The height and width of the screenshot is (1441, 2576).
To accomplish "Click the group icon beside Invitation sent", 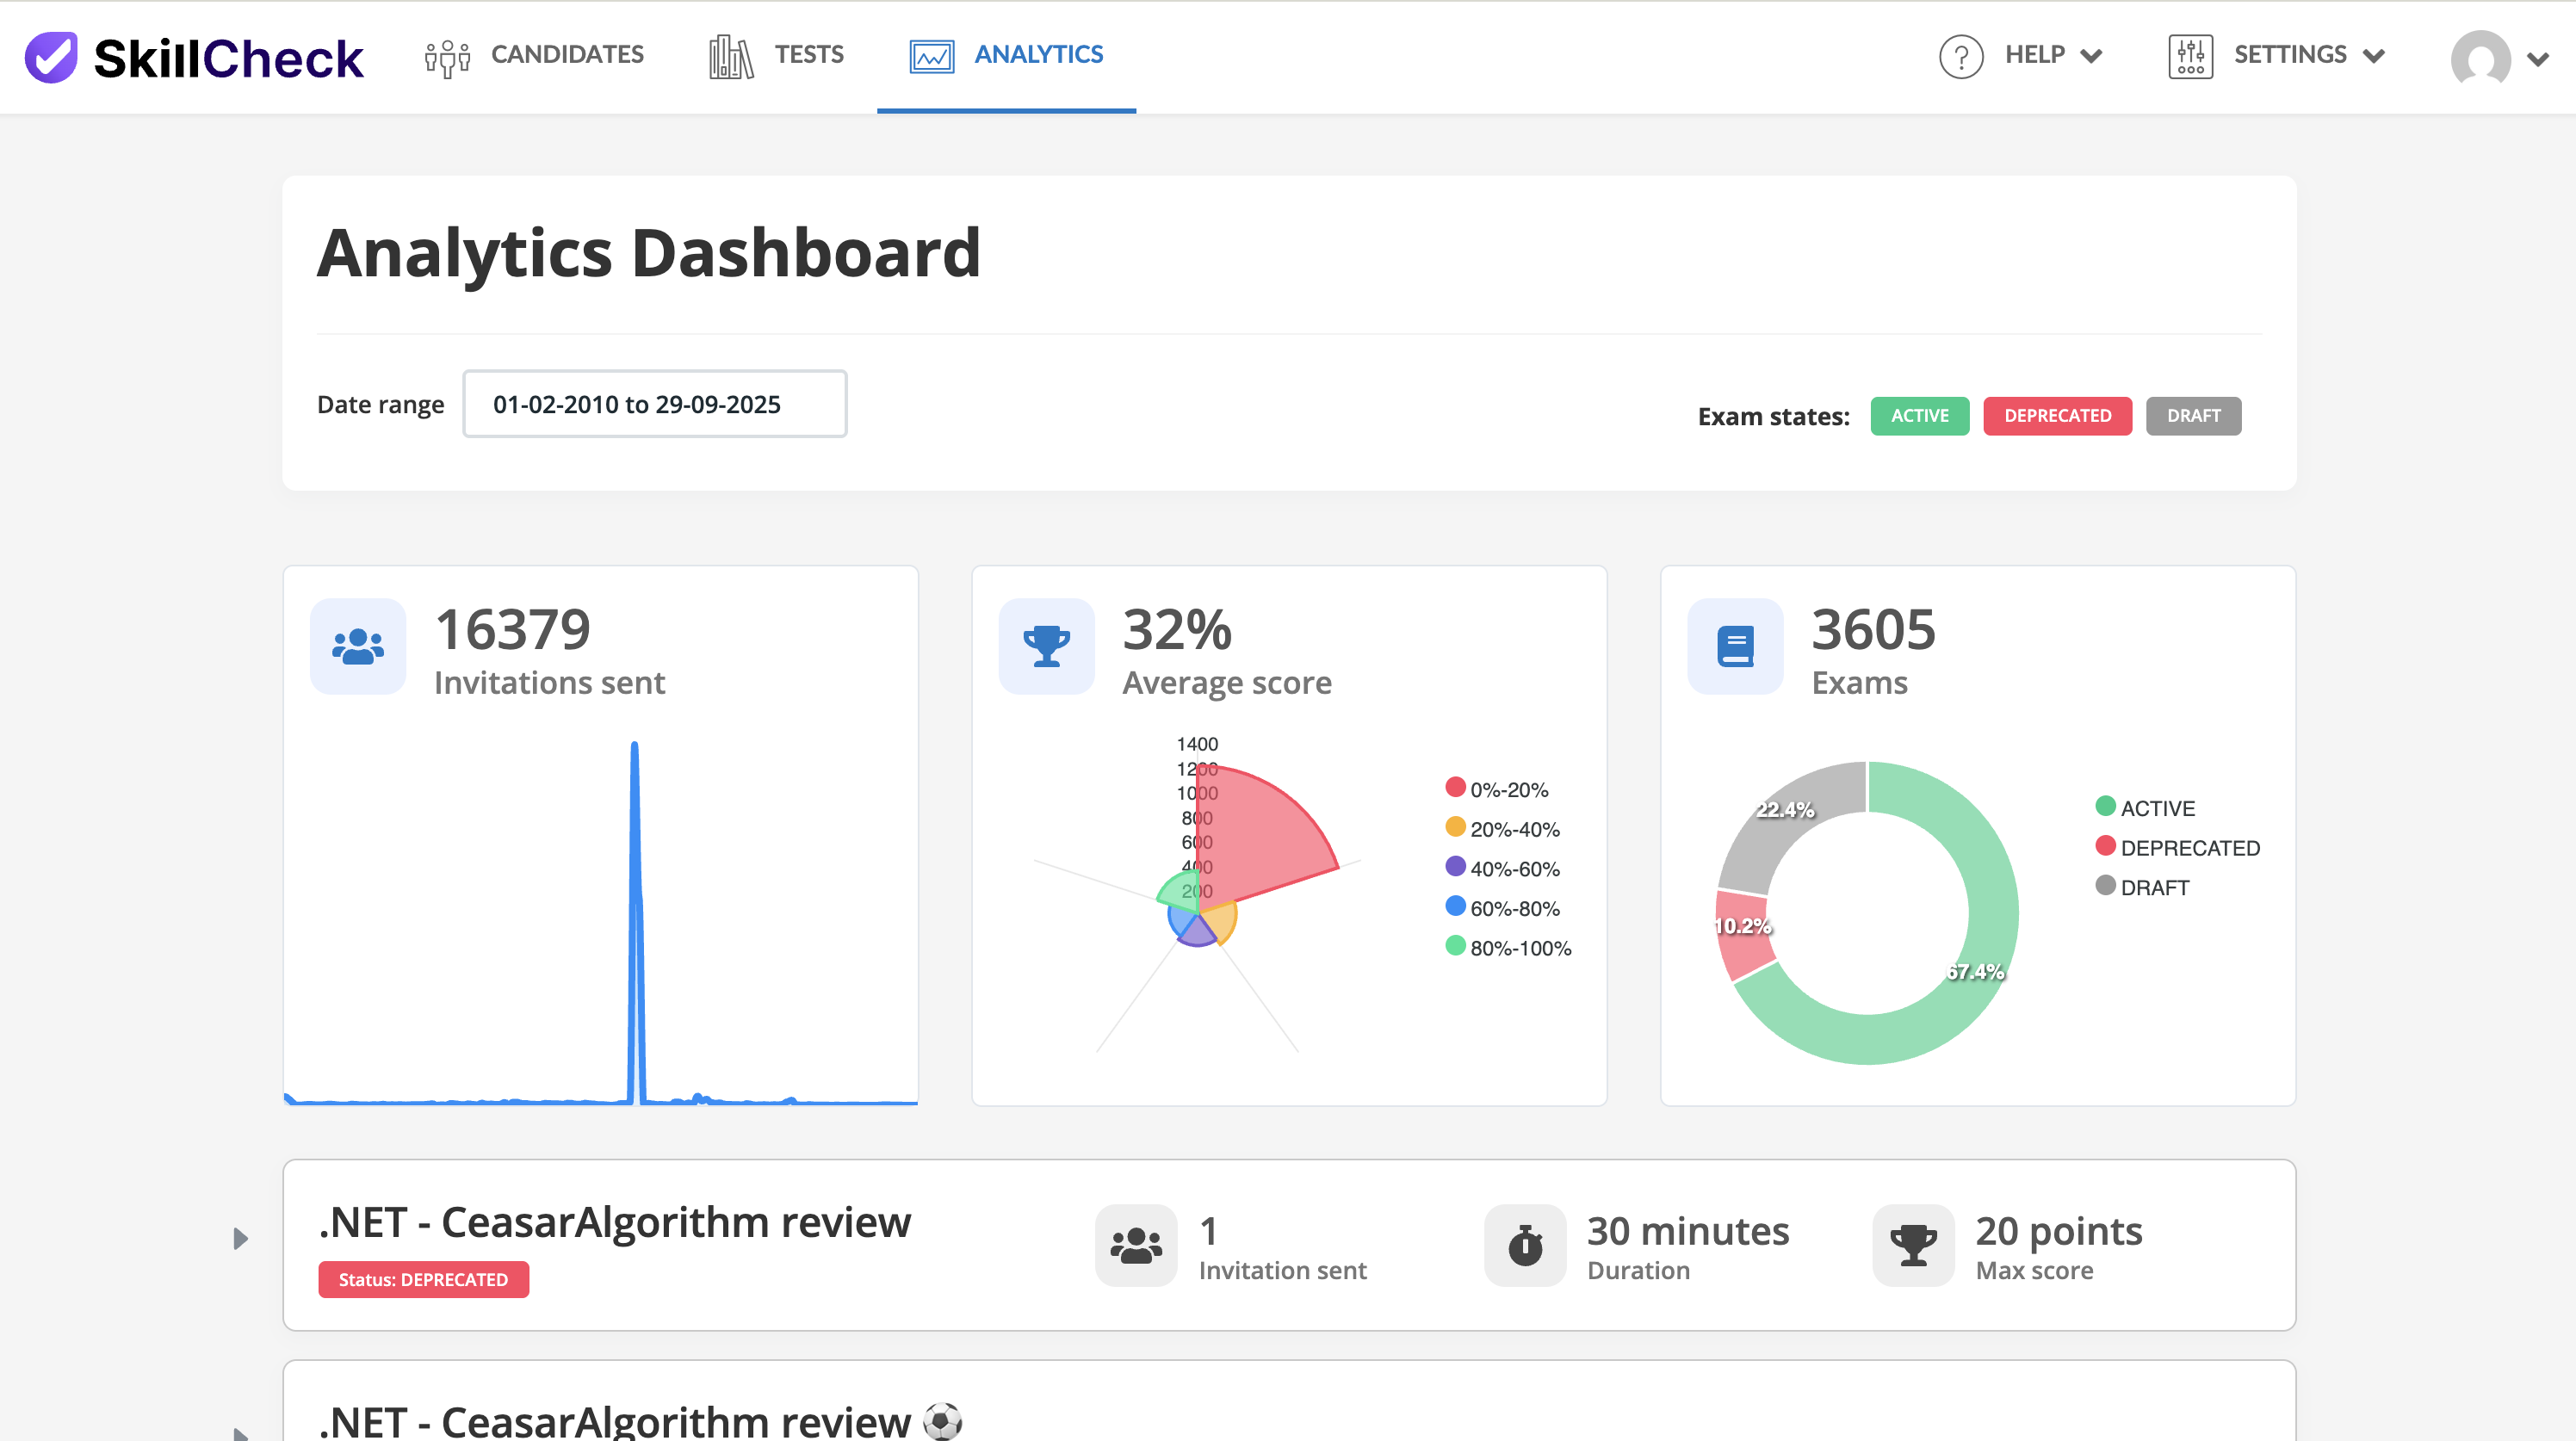I will pos(1136,1245).
